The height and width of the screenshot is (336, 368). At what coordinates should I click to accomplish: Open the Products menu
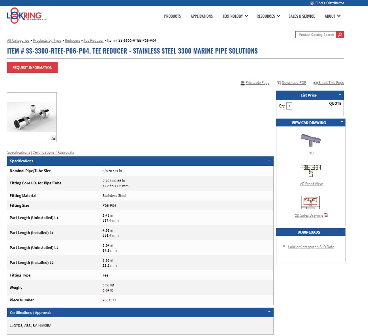click(172, 16)
